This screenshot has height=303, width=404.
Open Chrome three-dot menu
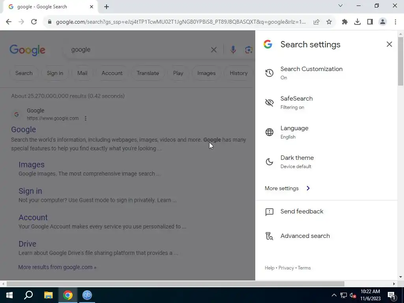point(395,22)
